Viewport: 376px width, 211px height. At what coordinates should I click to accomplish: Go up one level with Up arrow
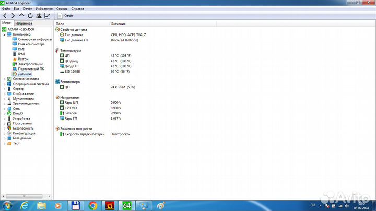tap(21, 16)
